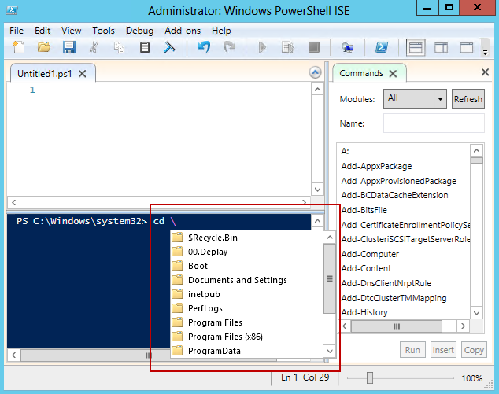Open the Edit menu
499x394 pixels.
(x=43, y=31)
